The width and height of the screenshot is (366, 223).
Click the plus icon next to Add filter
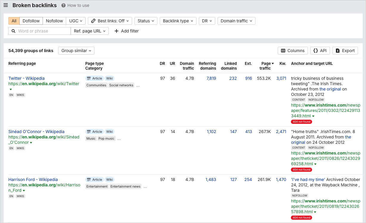coord(116,31)
